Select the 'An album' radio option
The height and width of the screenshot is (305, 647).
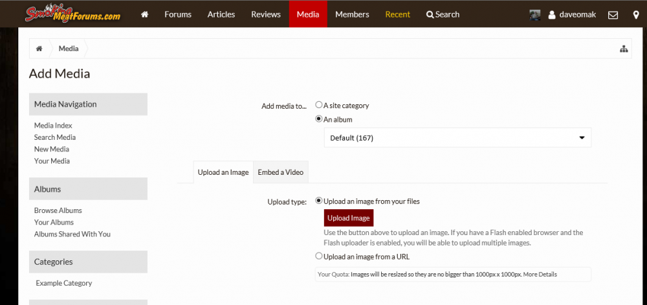pyautogui.click(x=319, y=119)
